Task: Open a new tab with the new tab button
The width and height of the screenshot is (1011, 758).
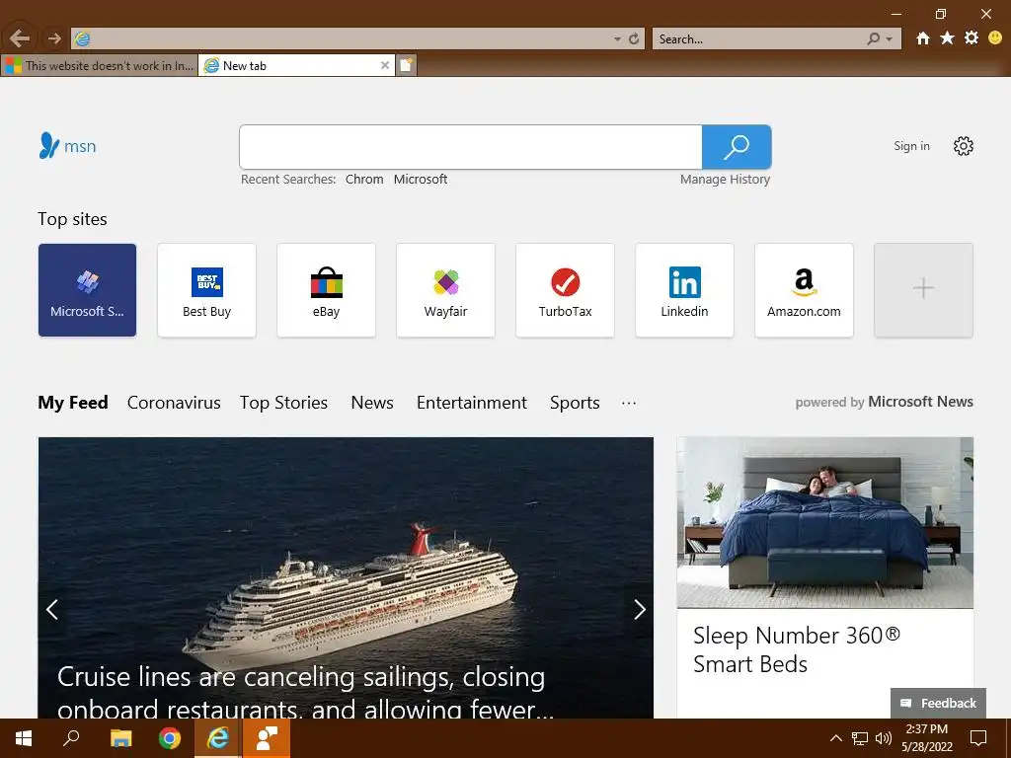Action: [x=406, y=65]
